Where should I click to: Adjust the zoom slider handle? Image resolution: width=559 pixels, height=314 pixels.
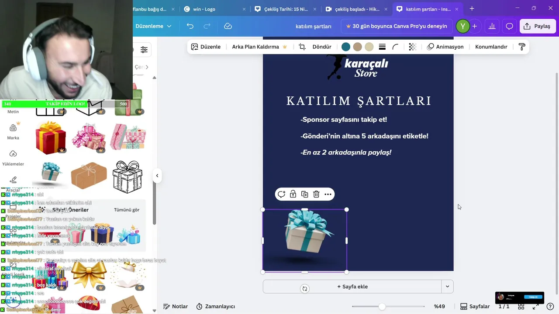(382, 307)
